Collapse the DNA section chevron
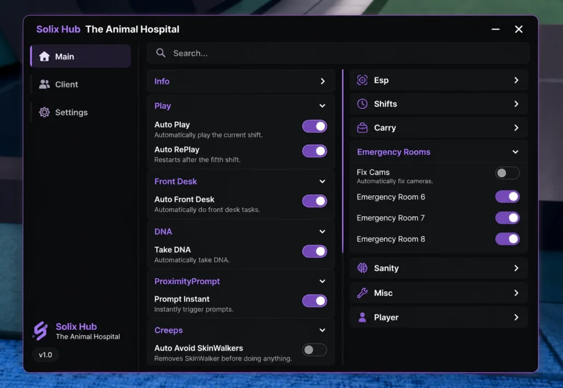The height and width of the screenshot is (388, 563). point(322,232)
